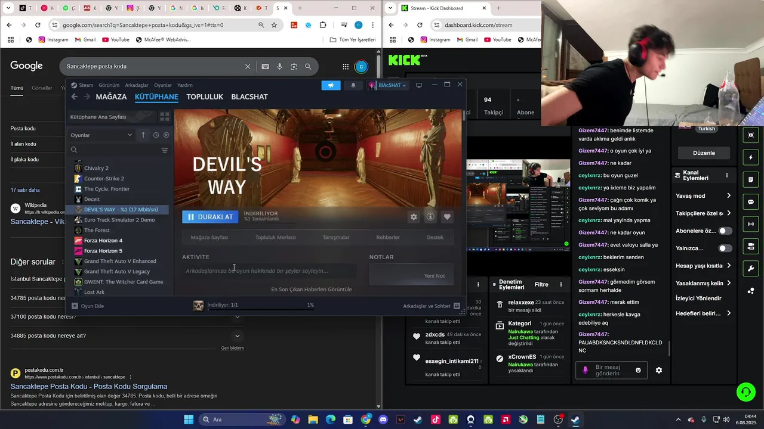Click the lightning bolt sidebar icon in Kick

(751, 157)
